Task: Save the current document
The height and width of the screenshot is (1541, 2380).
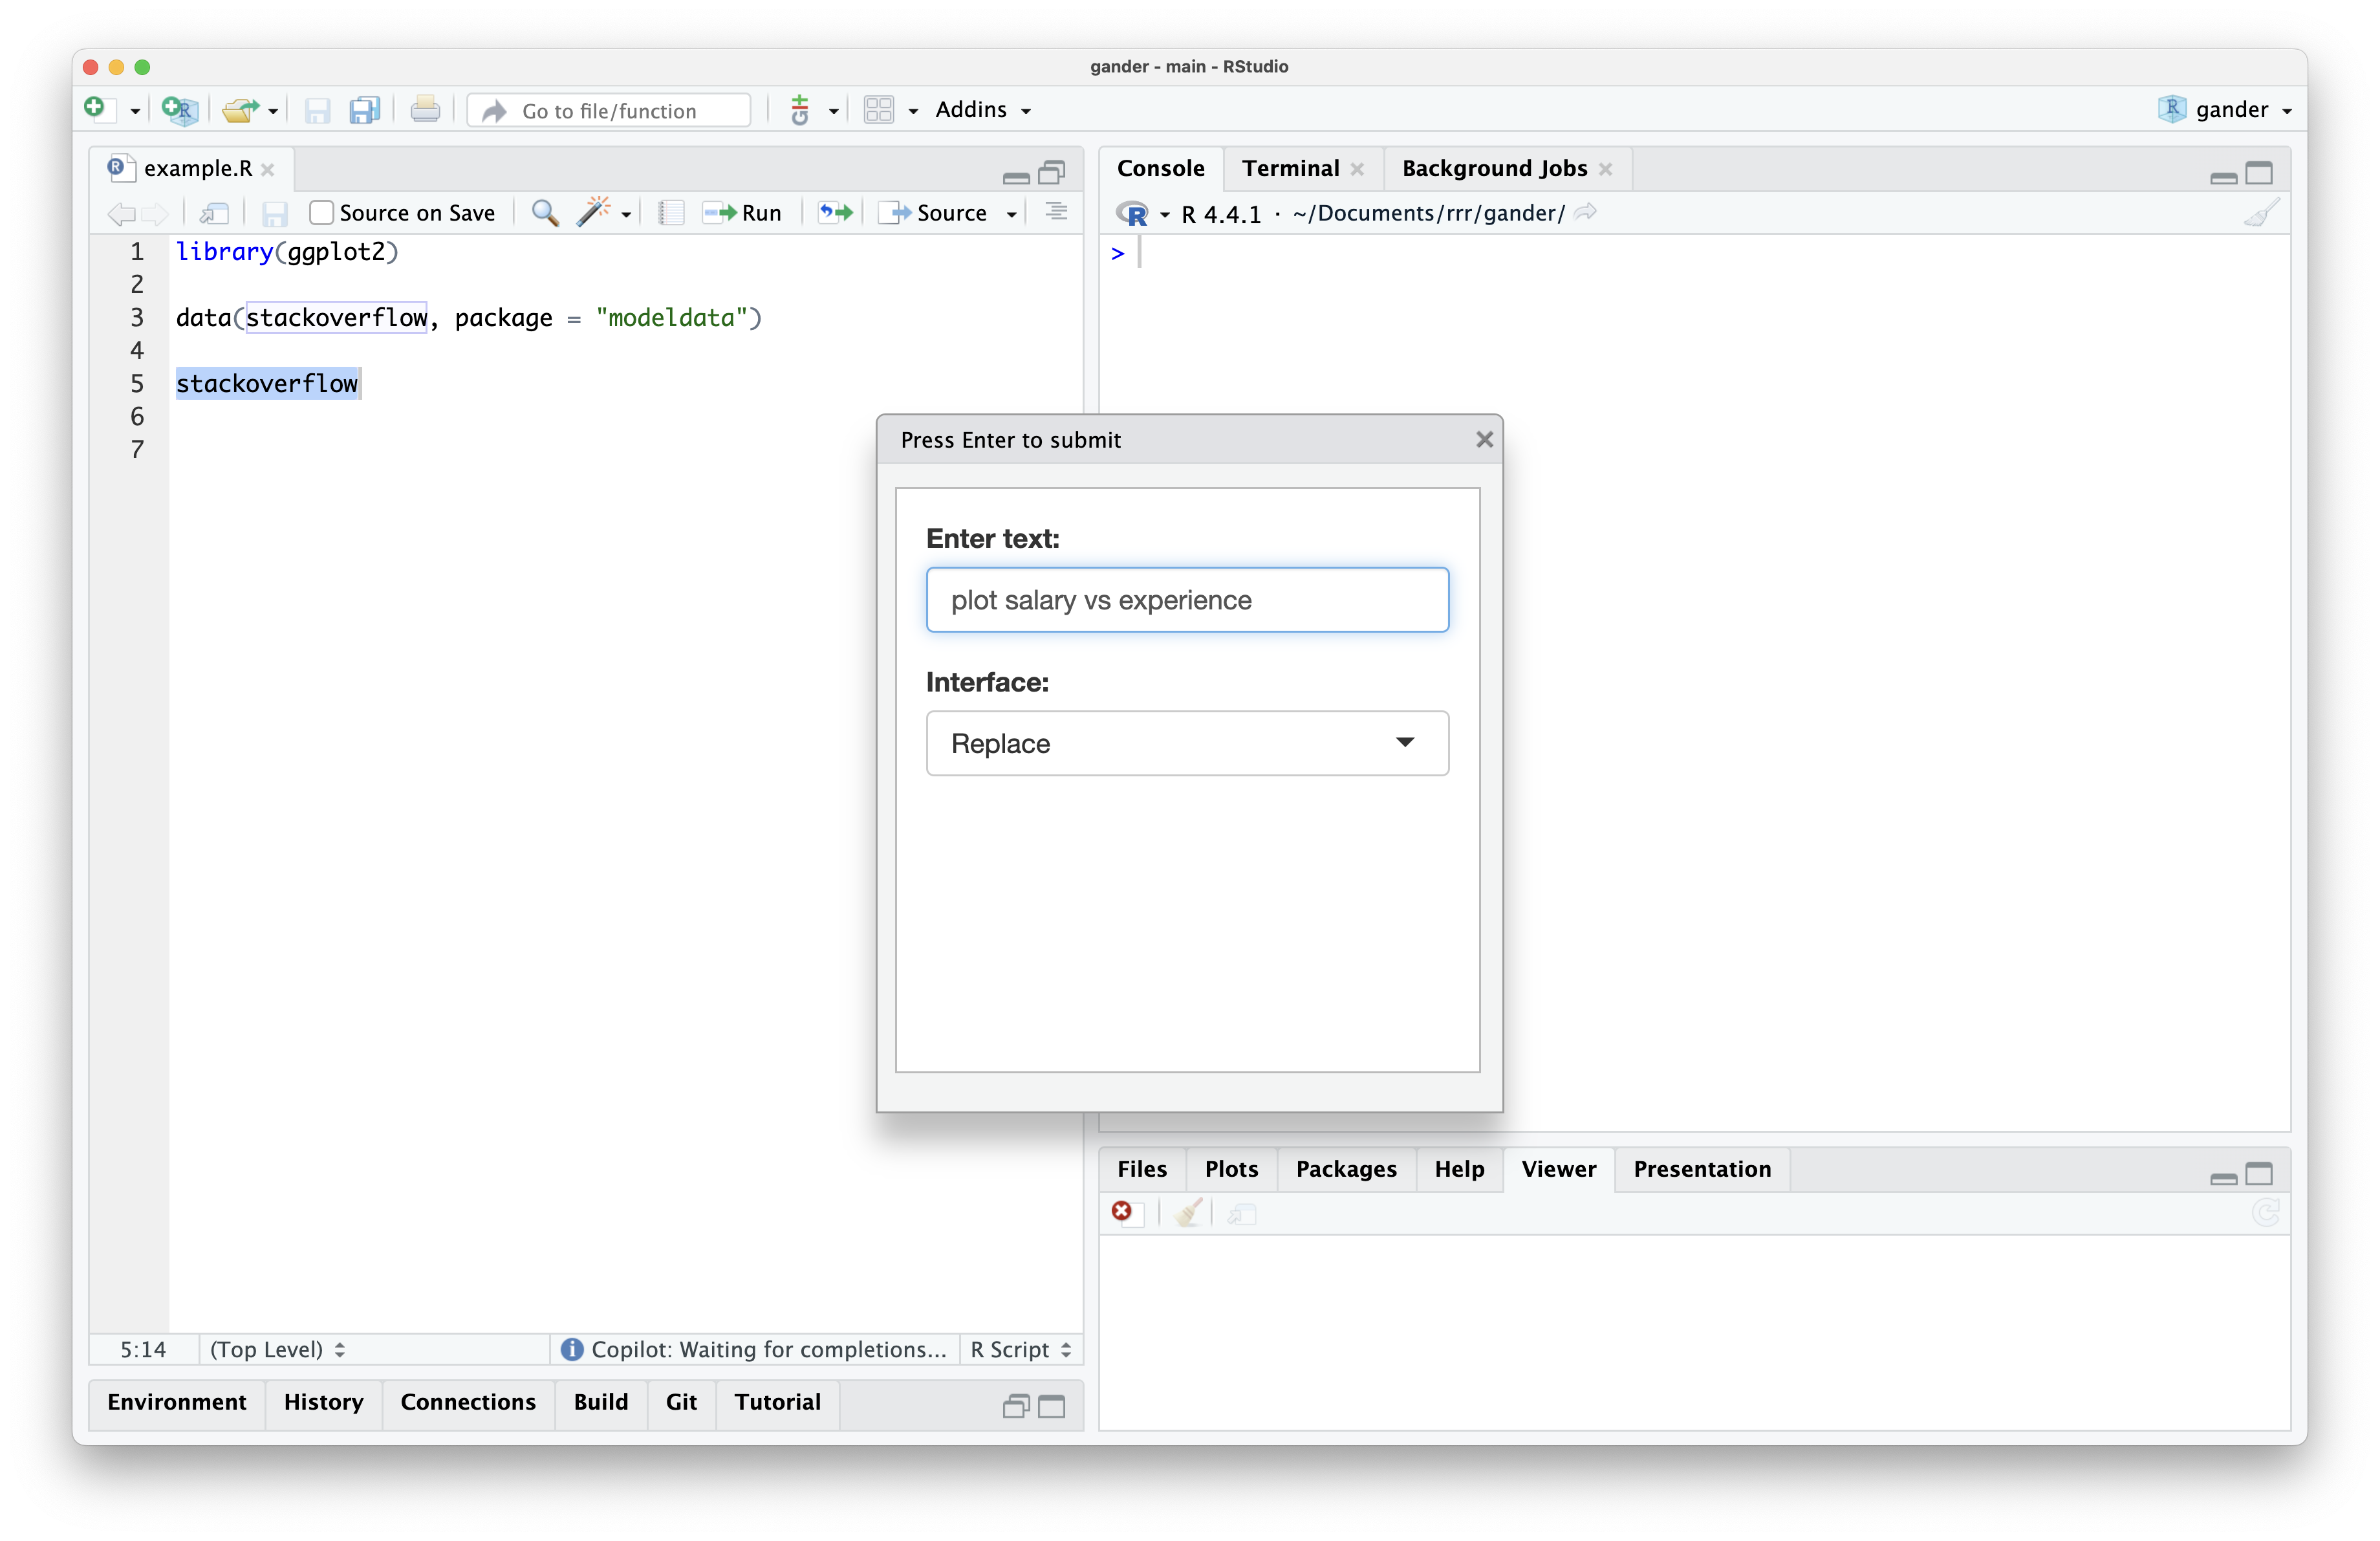Action: click(x=317, y=110)
